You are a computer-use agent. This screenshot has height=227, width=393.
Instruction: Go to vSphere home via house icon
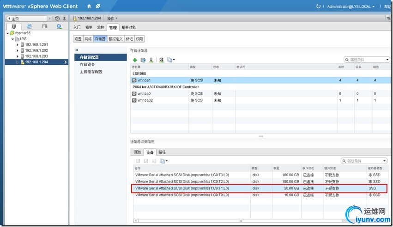coord(89,6)
